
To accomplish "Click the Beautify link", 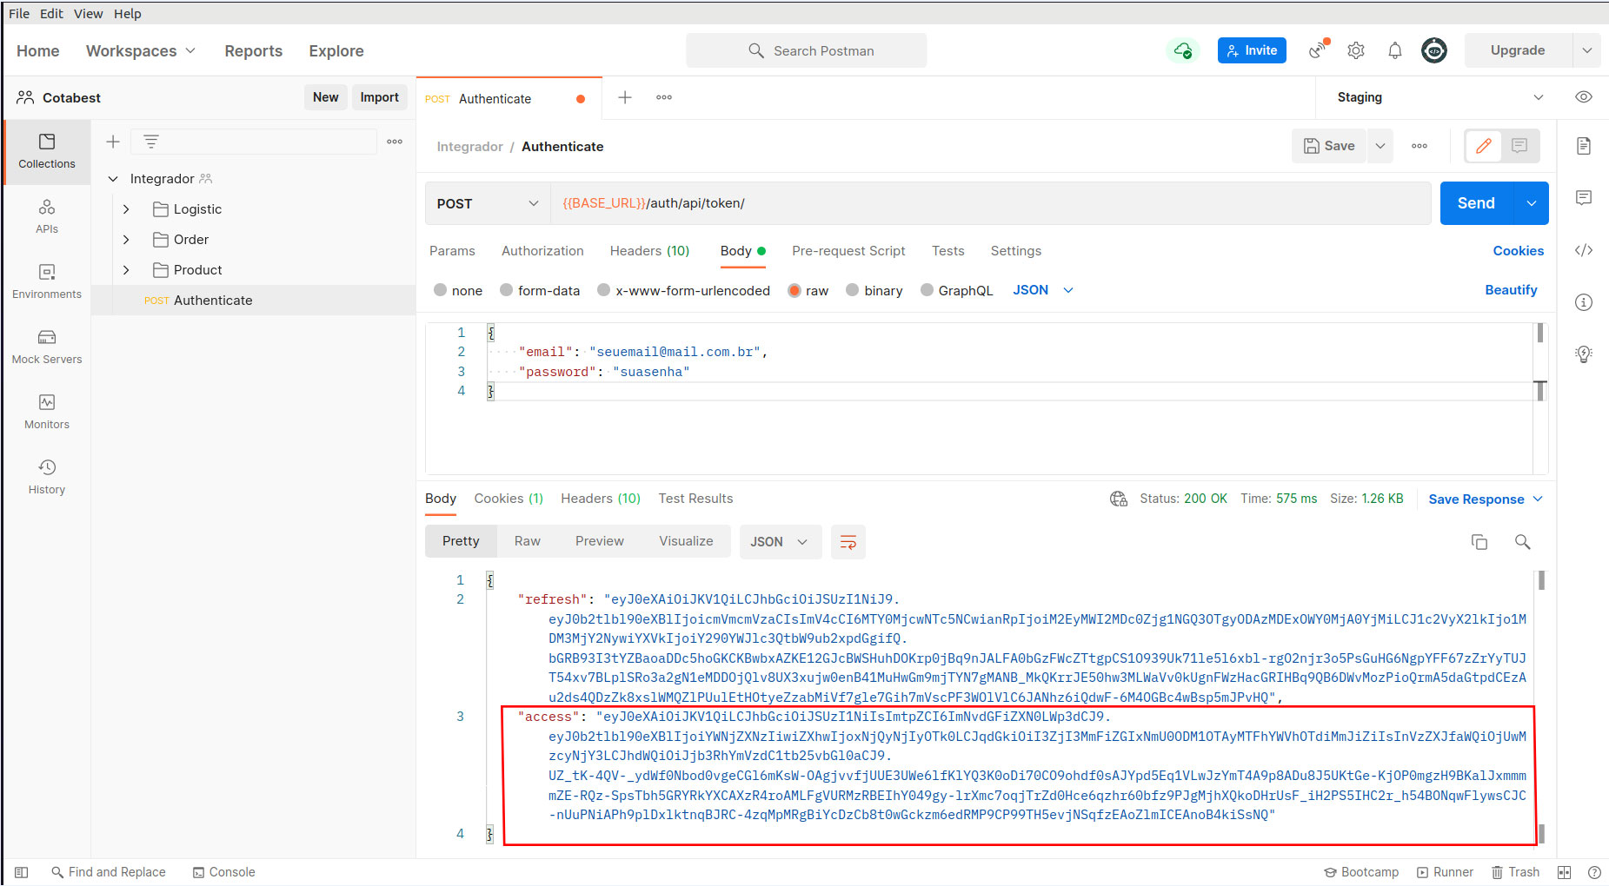I will (1511, 290).
